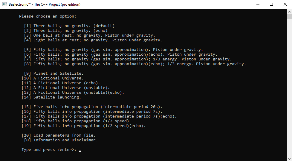292x161 pixels.
Task: Click option [10] A Fictional Universe
Action: [53, 78]
